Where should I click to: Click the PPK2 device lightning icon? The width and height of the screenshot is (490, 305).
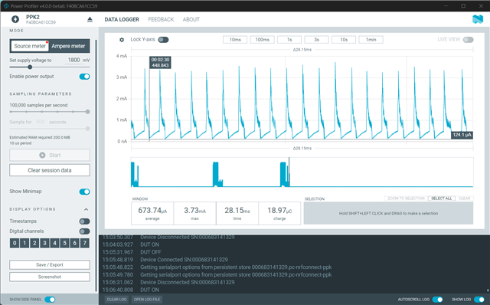[x=15, y=19]
